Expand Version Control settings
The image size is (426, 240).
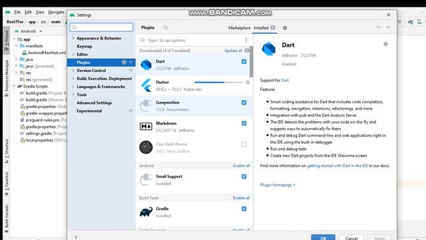point(73,71)
